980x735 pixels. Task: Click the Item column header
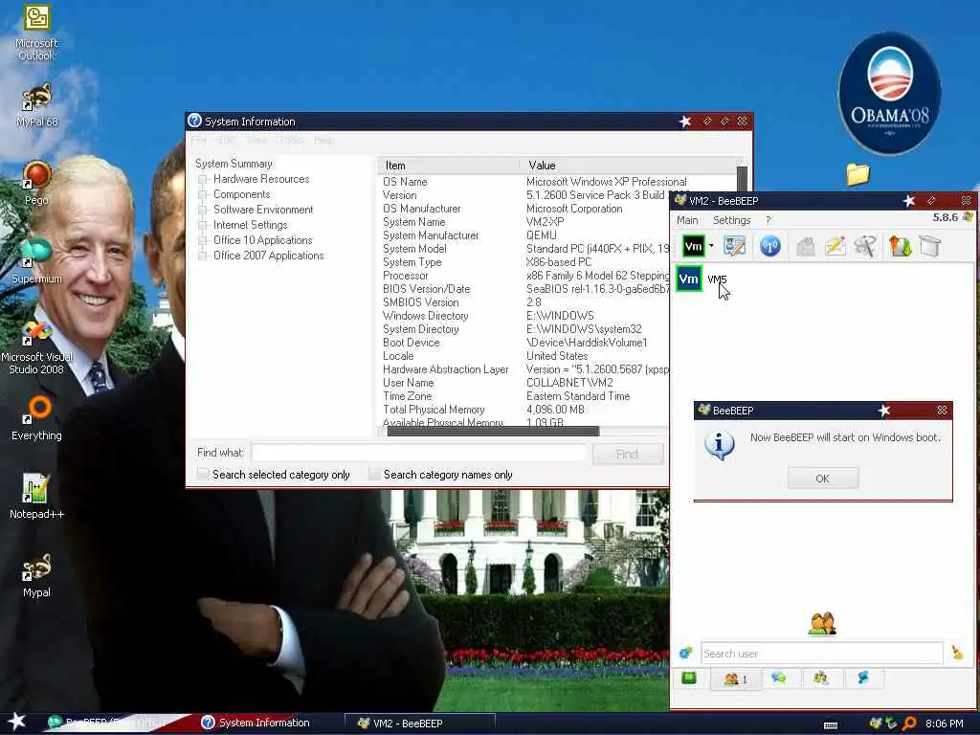point(448,166)
